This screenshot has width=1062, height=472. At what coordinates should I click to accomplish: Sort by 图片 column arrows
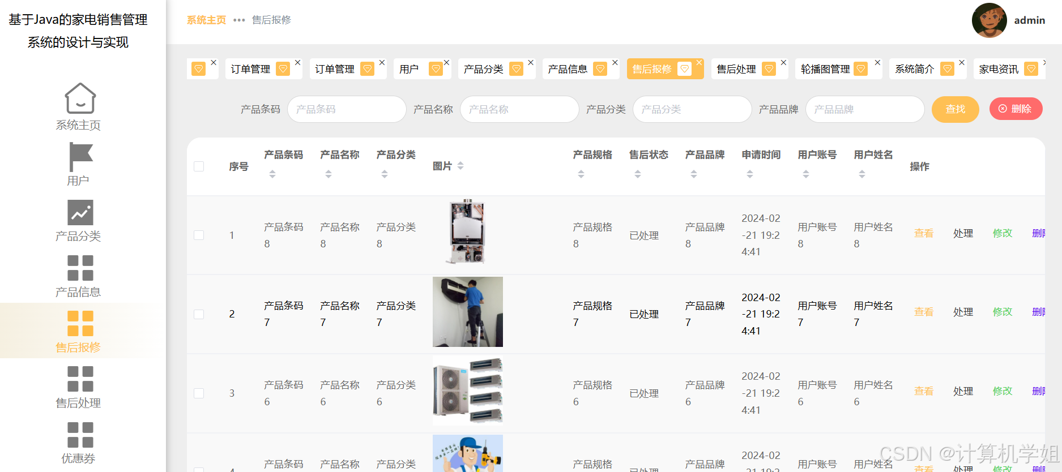tap(460, 166)
